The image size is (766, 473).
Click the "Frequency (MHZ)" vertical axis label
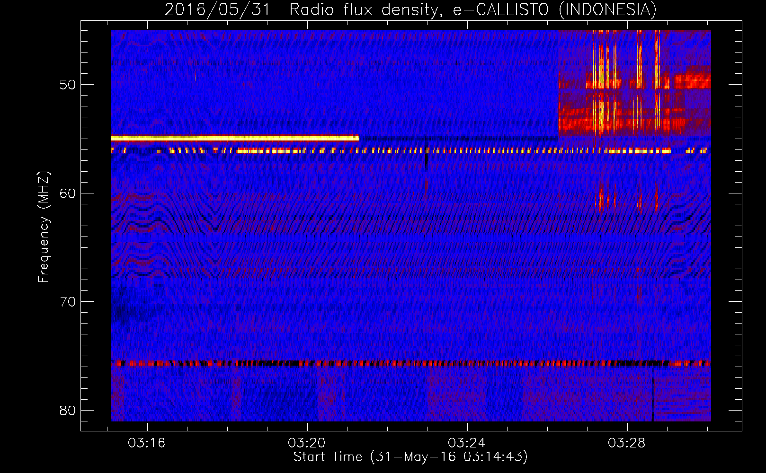[44, 227]
